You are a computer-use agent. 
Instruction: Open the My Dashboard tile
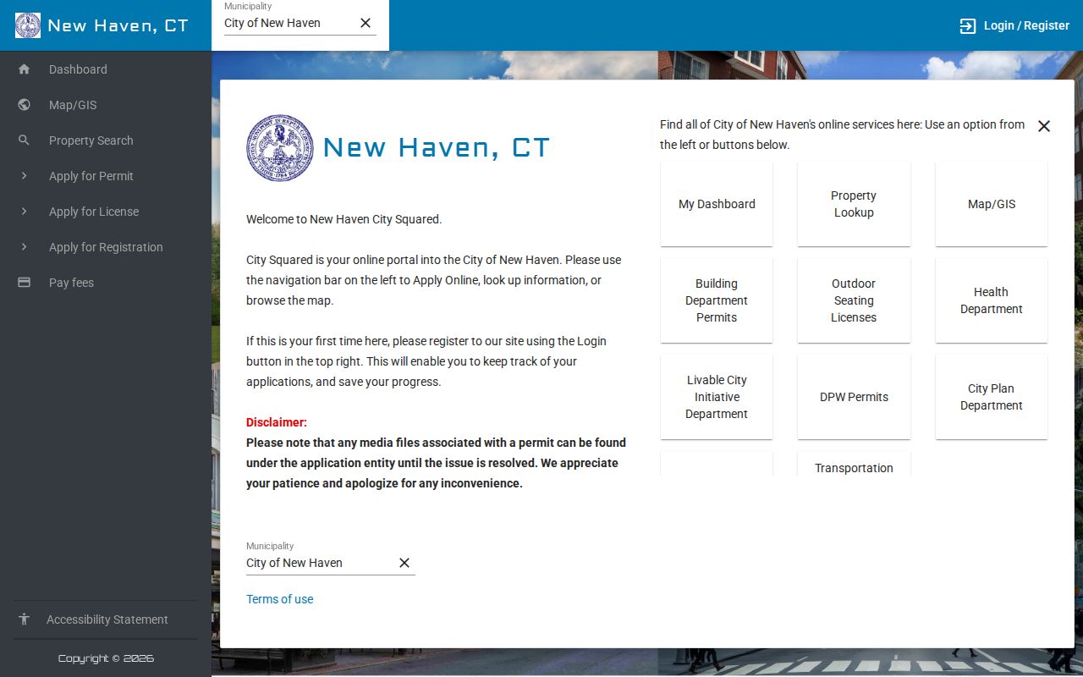click(717, 204)
